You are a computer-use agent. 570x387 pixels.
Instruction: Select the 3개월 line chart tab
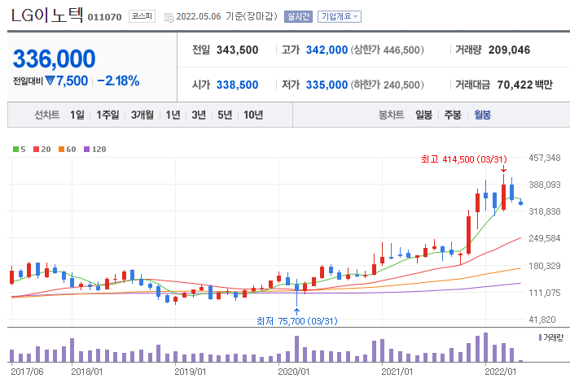coord(142,115)
